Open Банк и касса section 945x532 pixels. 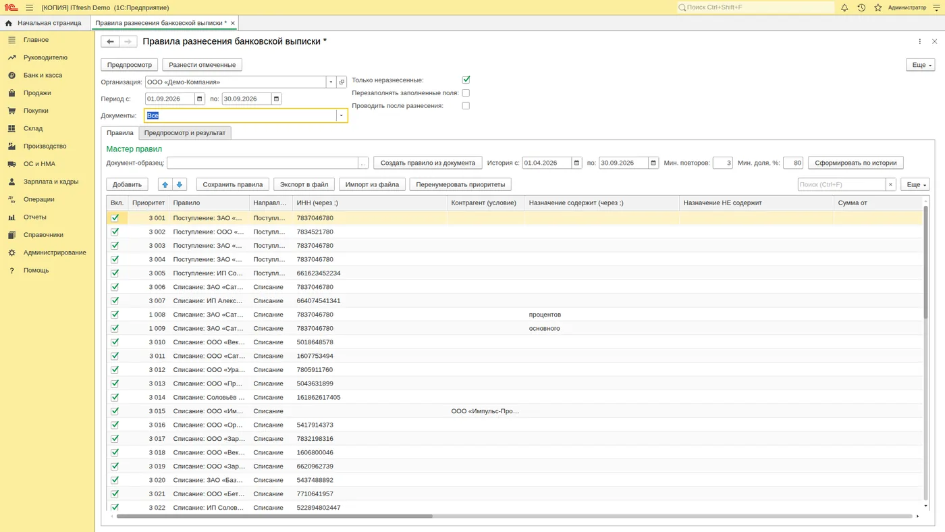click(43, 75)
